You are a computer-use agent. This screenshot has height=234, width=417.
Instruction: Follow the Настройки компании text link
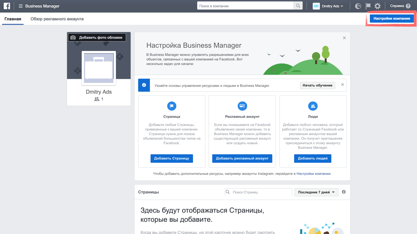point(313,174)
